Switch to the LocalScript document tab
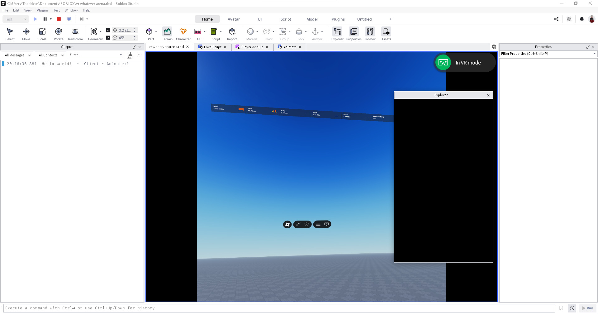The width and height of the screenshot is (598, 324). tap(213, 47)
